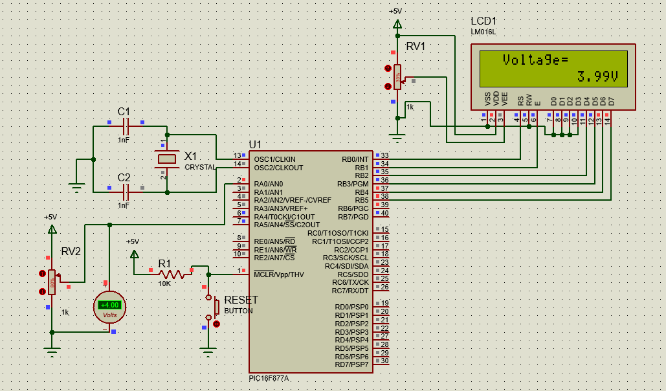This screenshot has width=666, height=391.
Task: Click the RV1 potentiometer body
Action: pos(397,76)
